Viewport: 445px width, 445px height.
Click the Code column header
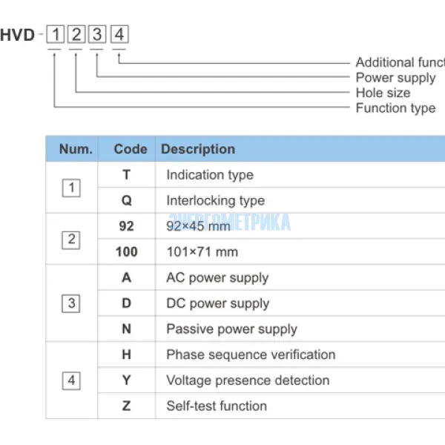pos(131,149)
